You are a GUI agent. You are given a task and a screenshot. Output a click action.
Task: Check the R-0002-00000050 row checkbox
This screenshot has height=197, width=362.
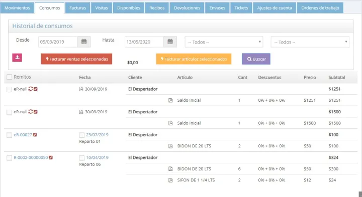9,158
